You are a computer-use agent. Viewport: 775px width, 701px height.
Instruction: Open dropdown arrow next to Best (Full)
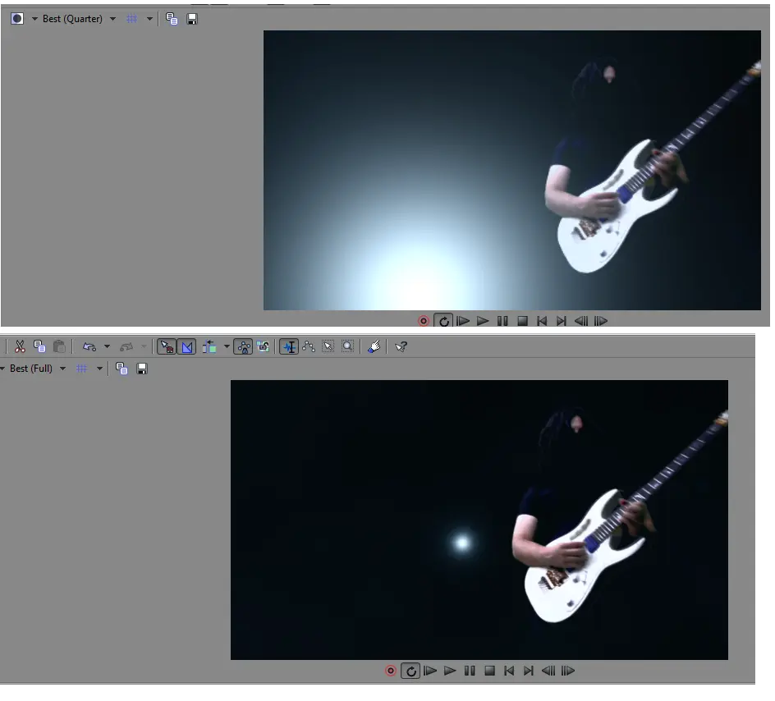(62, 369)
